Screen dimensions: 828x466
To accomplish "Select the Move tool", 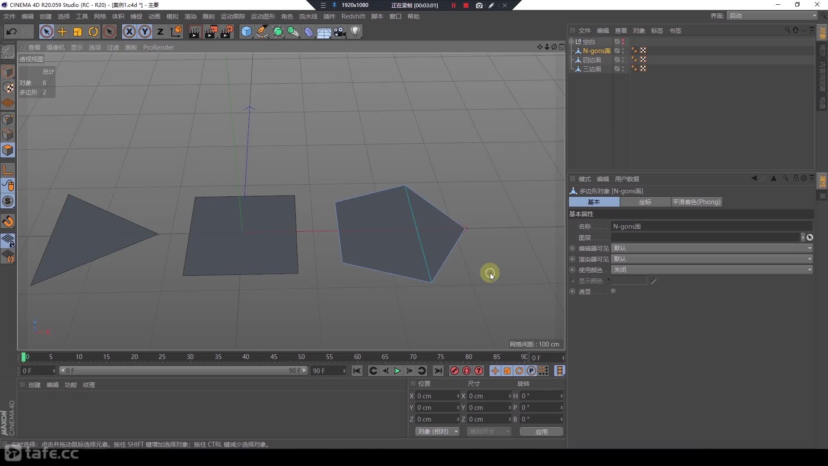I will [62, 31].
